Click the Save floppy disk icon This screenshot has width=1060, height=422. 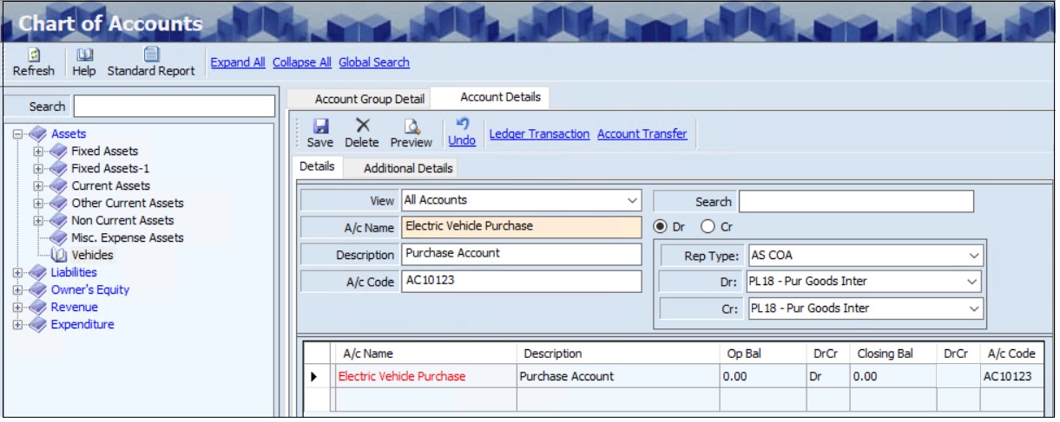[319, 127]
